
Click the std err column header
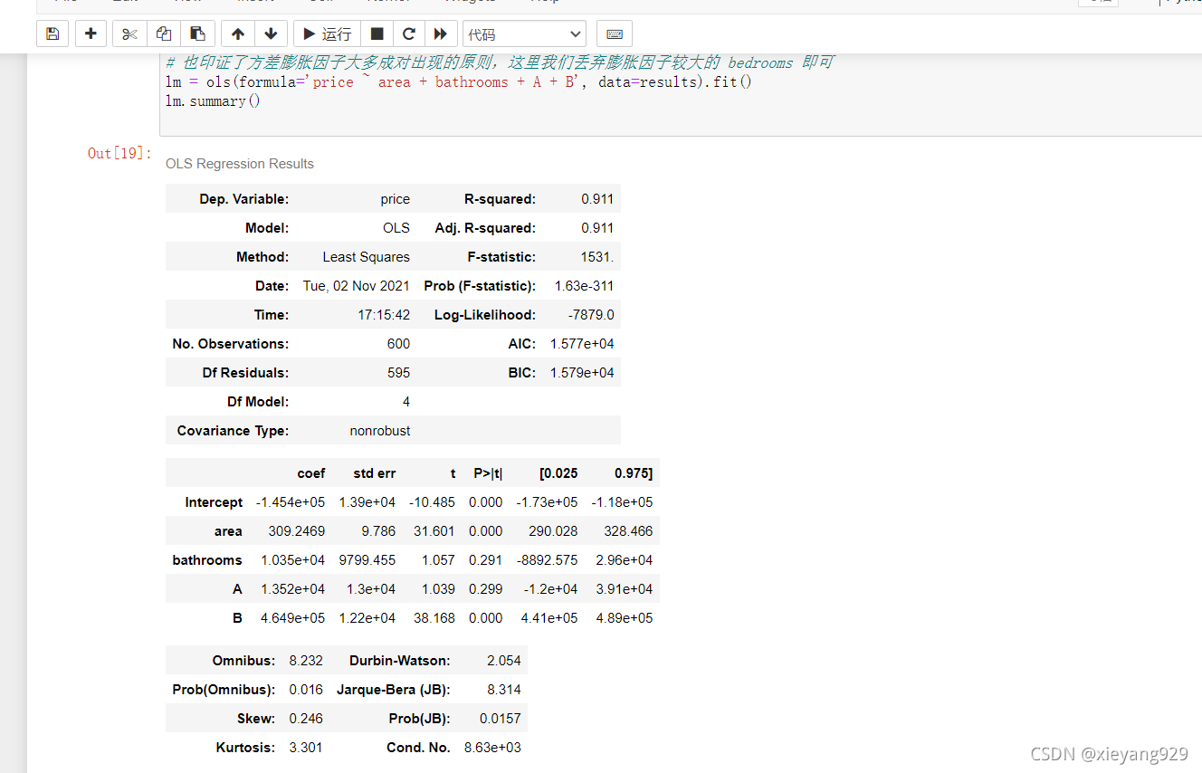click(x=375, y=473)
